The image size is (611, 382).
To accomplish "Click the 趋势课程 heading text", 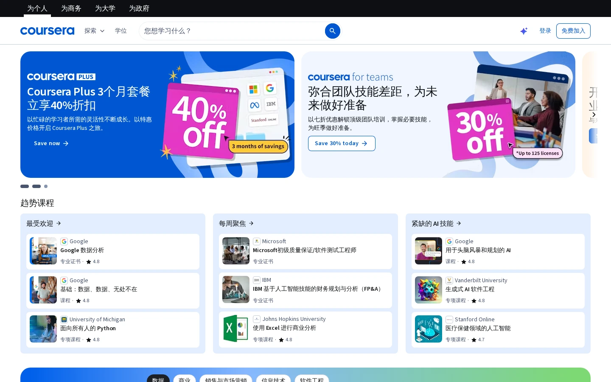I will (37, 203).
